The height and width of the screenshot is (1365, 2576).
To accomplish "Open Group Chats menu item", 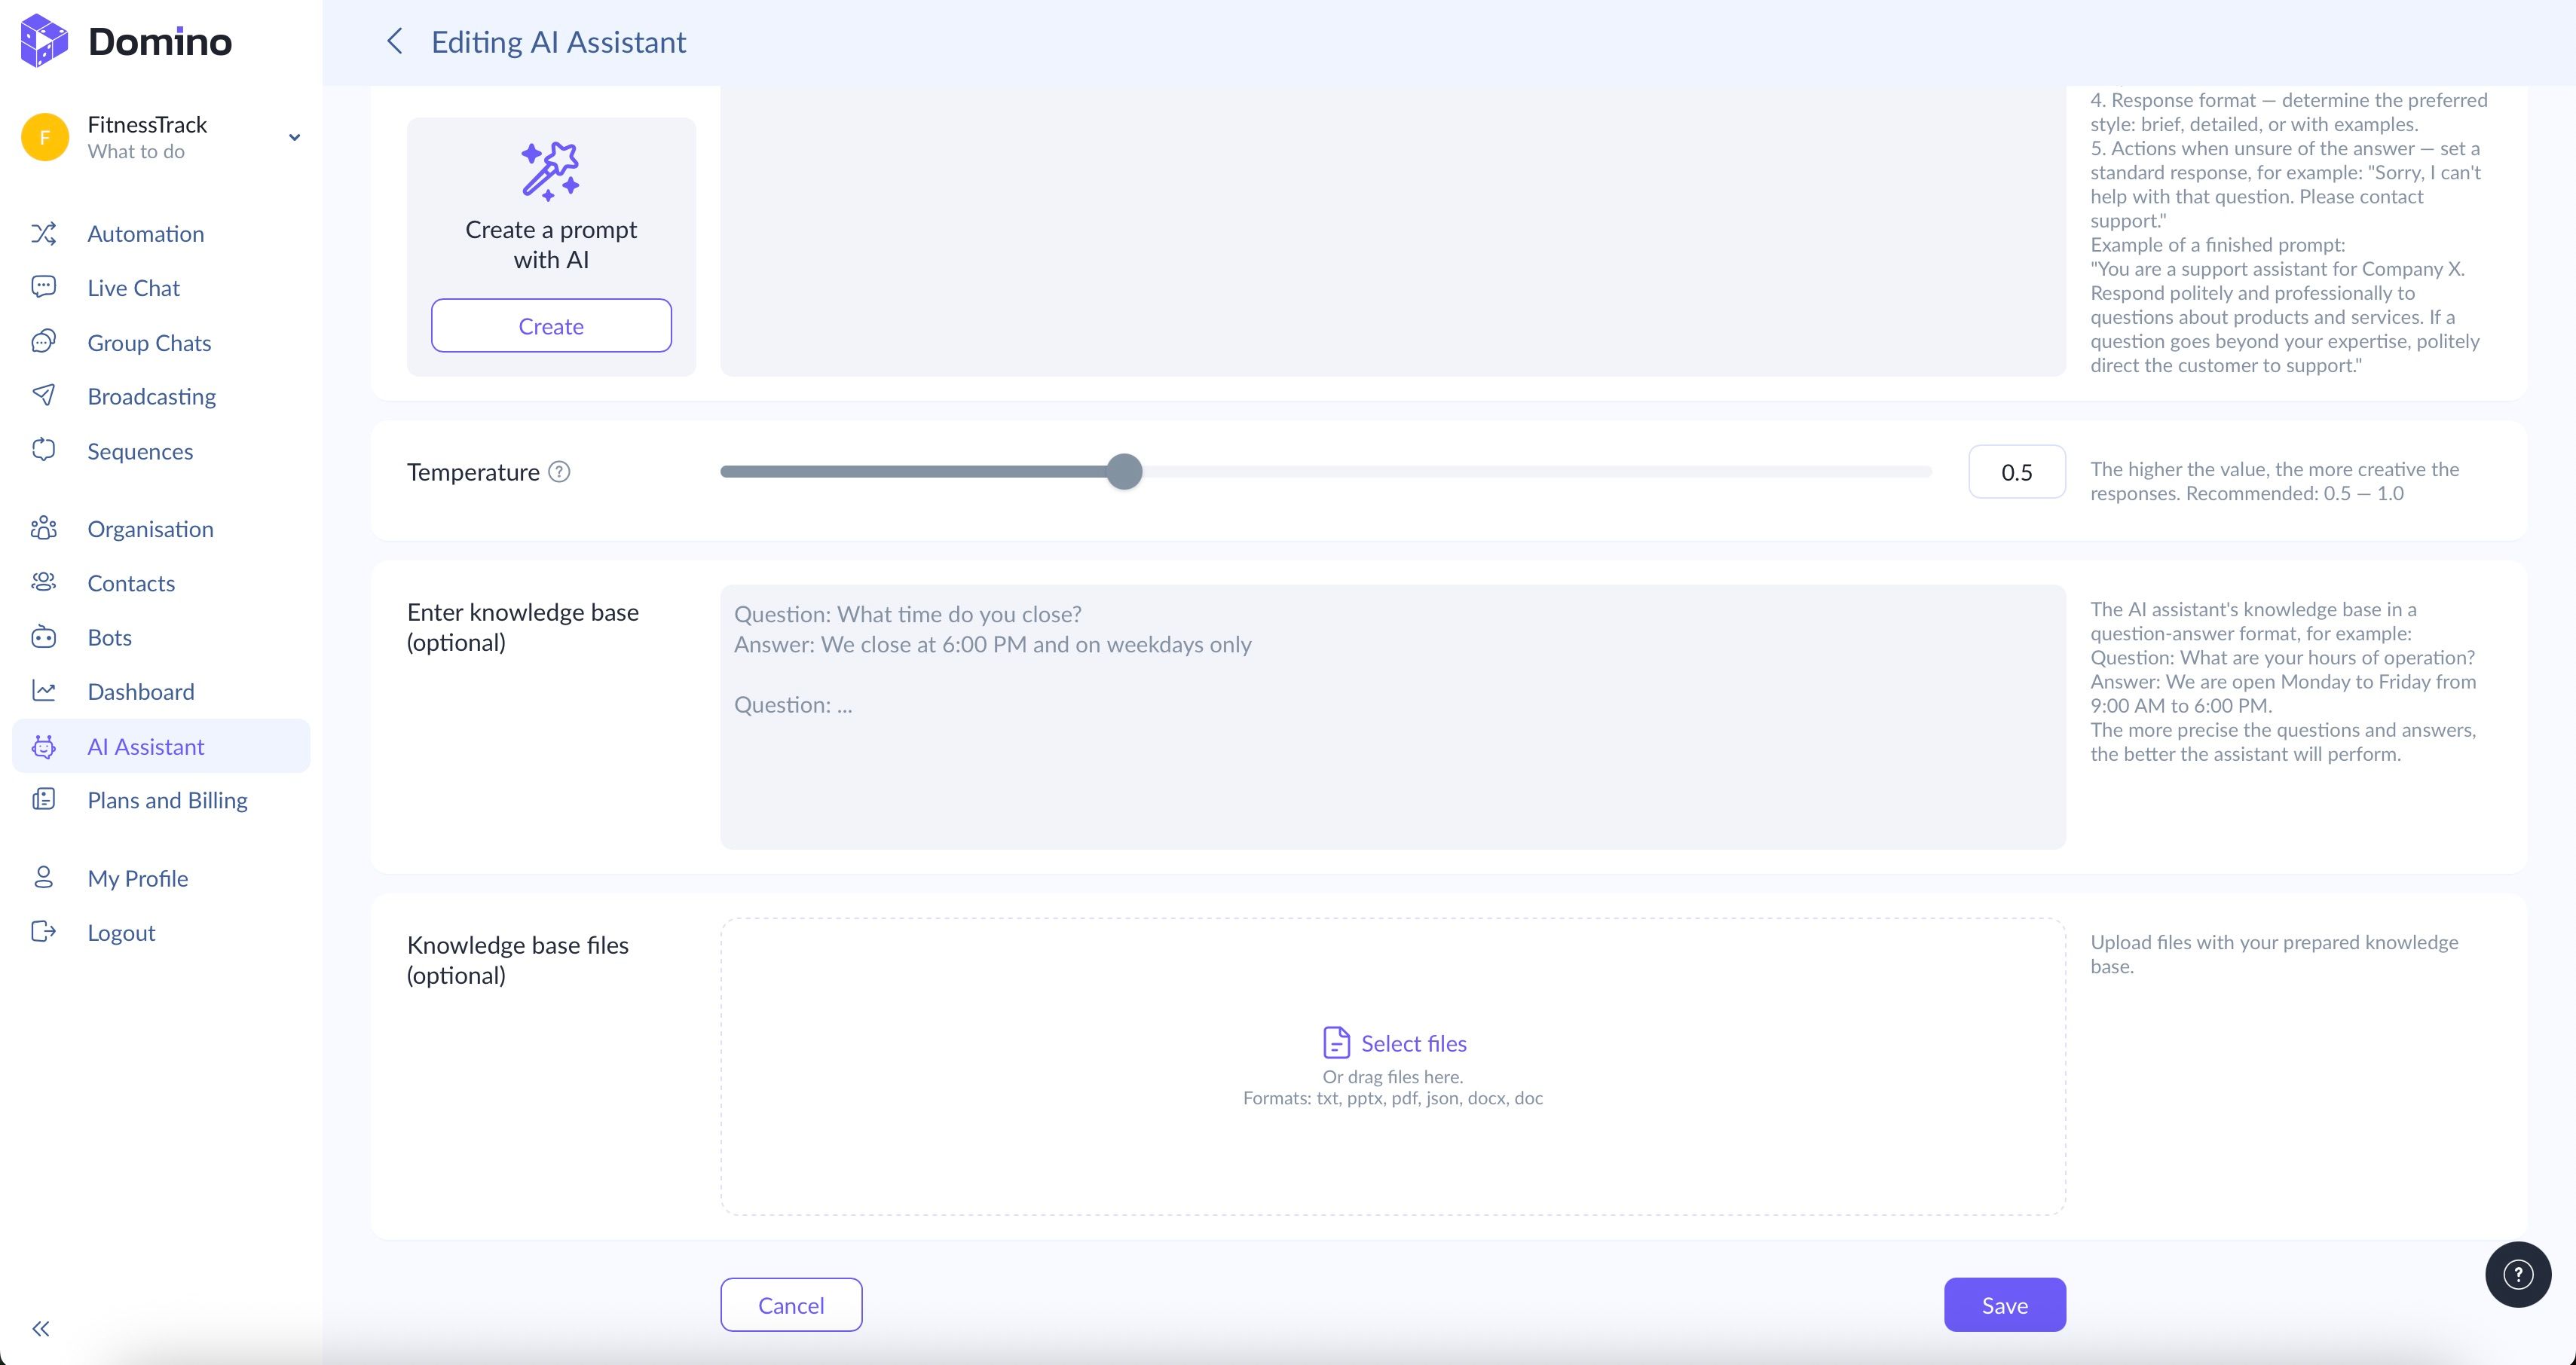I will click(x=149, y=343).
